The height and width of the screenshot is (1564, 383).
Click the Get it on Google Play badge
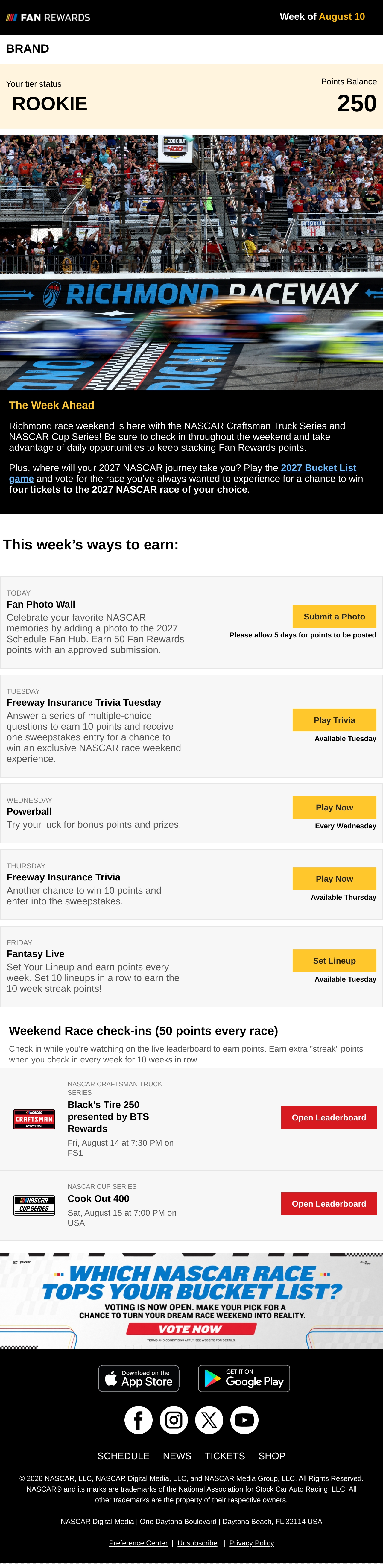244,1378
